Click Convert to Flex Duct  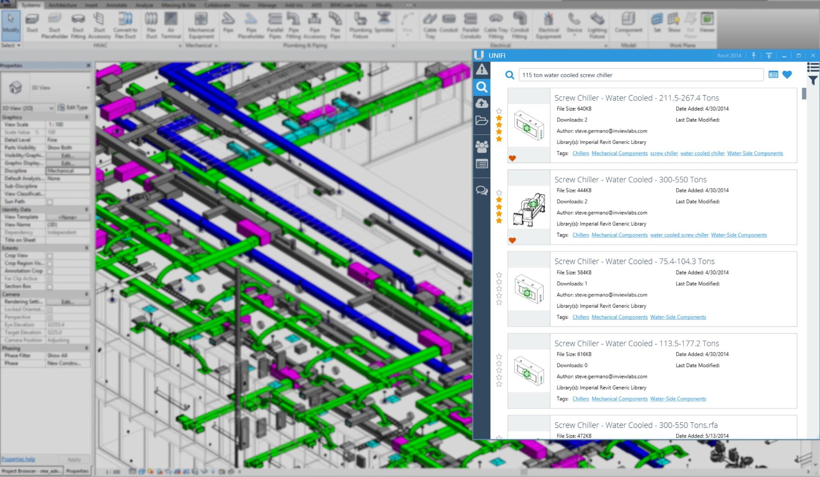pos(125,26)
